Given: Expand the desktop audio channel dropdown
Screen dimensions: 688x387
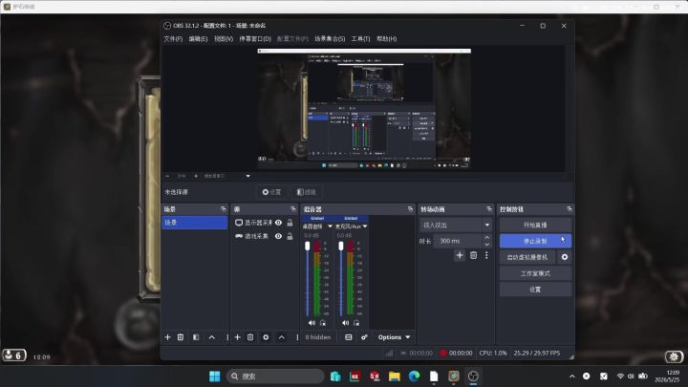Looking at the screenshot, I should coord(330,226).
